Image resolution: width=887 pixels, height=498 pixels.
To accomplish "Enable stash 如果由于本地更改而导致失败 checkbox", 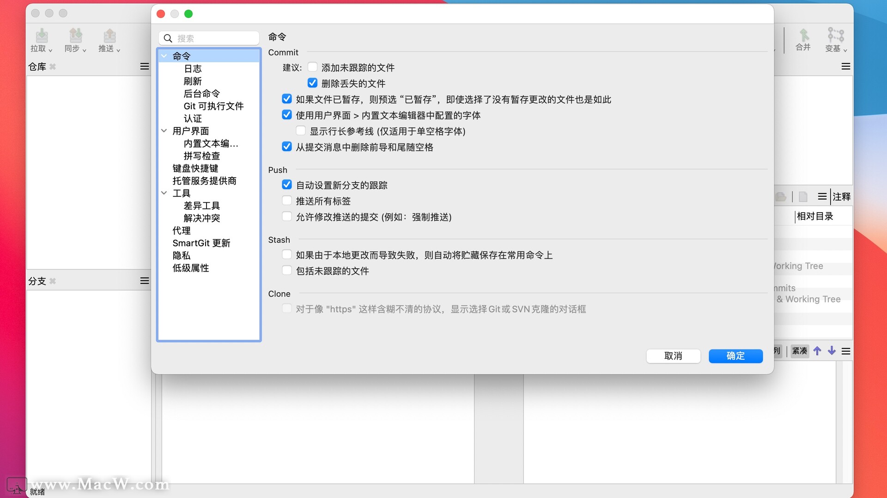I will pos(287,255).
